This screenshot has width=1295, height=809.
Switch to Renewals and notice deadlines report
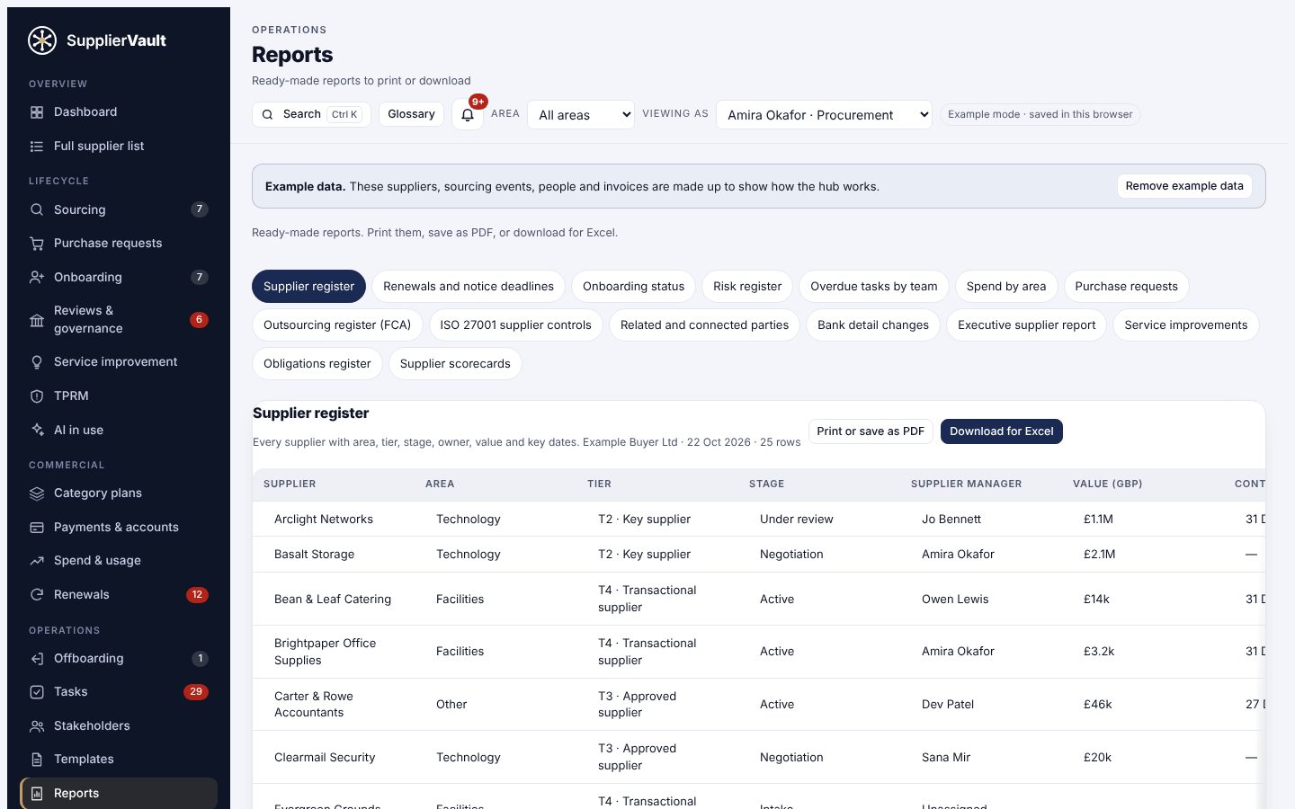coord(469,287)
